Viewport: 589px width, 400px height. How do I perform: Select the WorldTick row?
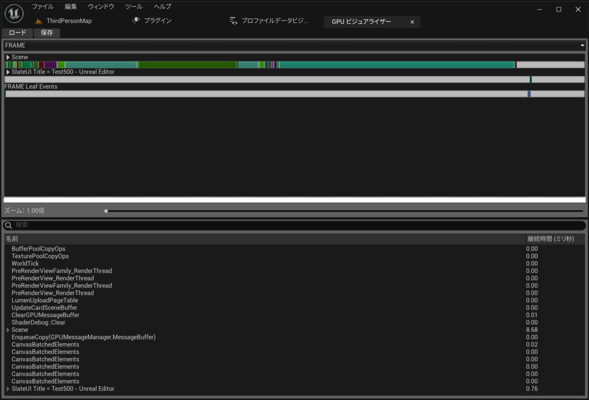point(294,264)
